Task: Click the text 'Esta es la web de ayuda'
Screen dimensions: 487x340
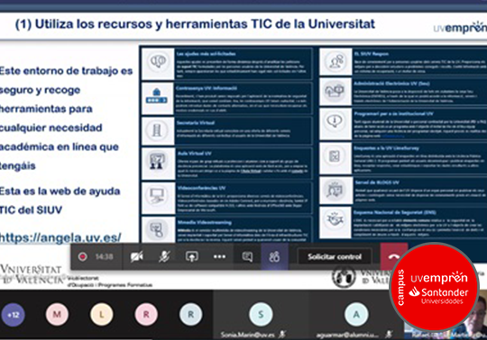Action: coord(60,191)
